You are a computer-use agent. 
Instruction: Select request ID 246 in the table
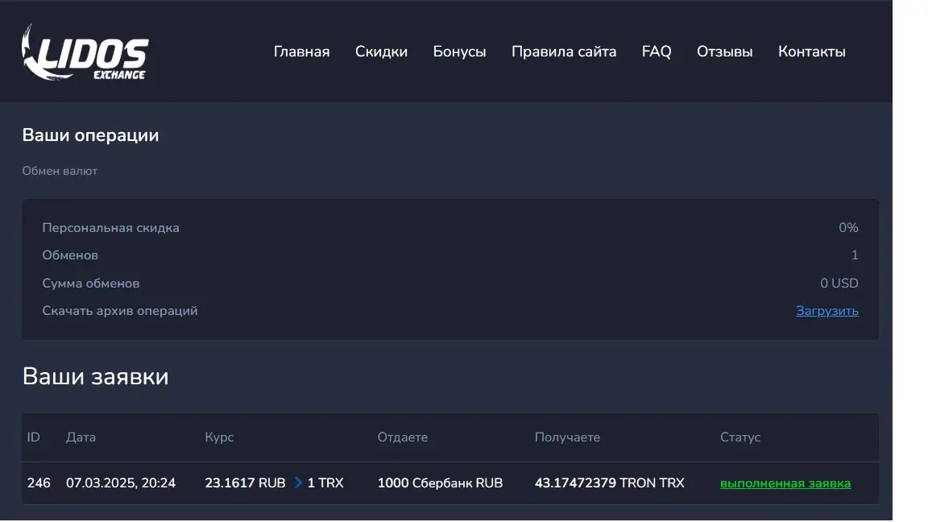[x=39, y=483]
